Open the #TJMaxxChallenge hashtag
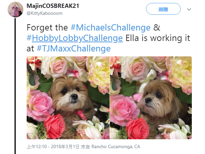Screen dimensions: 205x154 pyautogui.click(x=74, y=48)
